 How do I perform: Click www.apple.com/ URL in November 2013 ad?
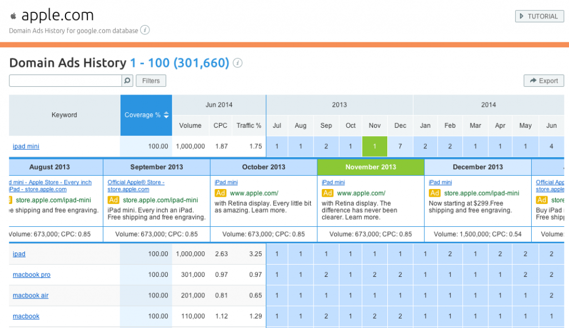pyautogui.click(x=361, y=193)
